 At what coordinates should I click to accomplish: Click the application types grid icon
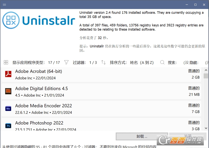(x=6, y=62)
